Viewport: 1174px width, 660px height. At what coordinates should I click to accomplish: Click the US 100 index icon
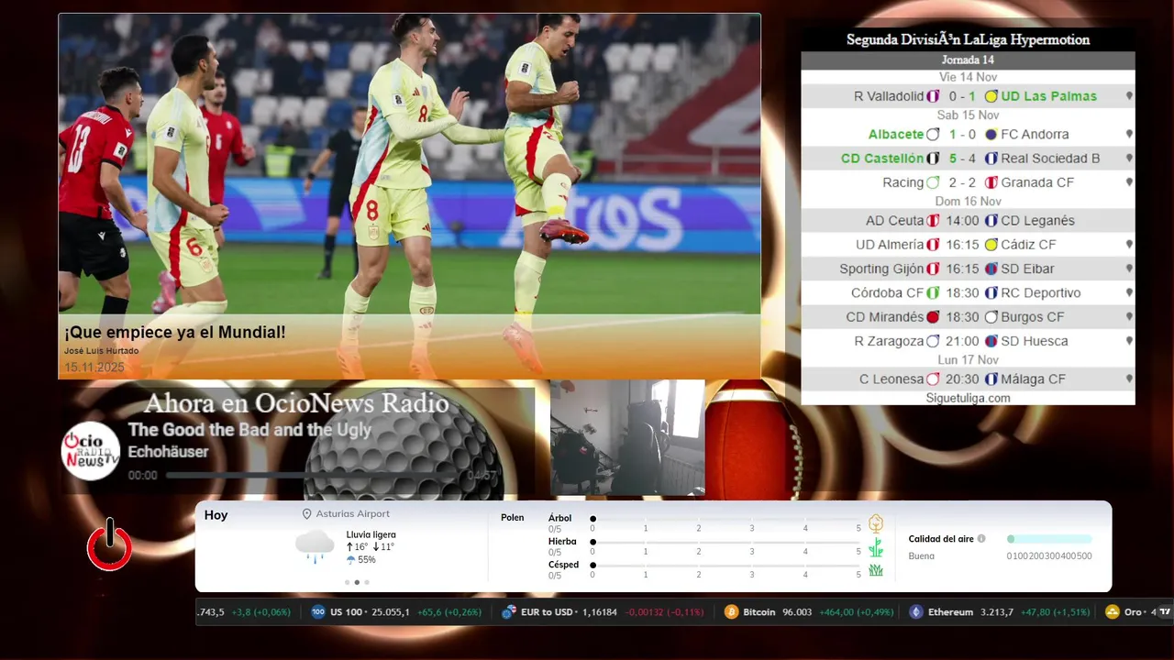pyautogui.click(x=318, y=611)
